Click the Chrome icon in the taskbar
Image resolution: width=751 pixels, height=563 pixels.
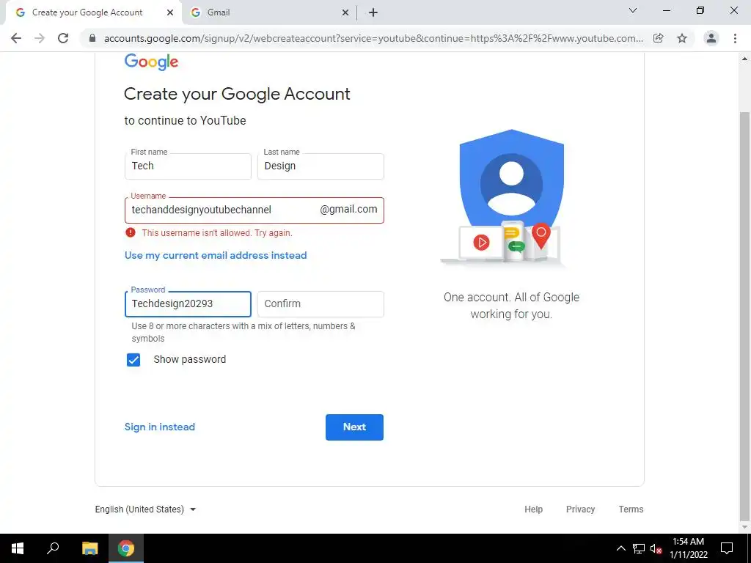(126, 548)
